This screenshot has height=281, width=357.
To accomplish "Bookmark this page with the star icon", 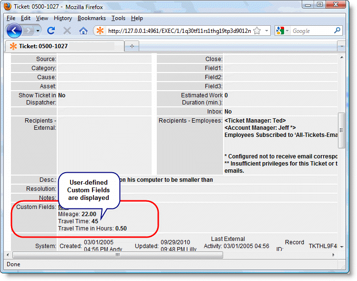I will (x=256, y=31).
